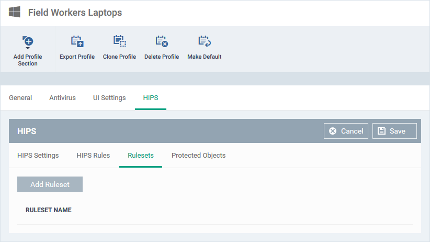Go to the UI Settings tab
This screenshot has height=242, width=430.
click(x=109, y=98)
